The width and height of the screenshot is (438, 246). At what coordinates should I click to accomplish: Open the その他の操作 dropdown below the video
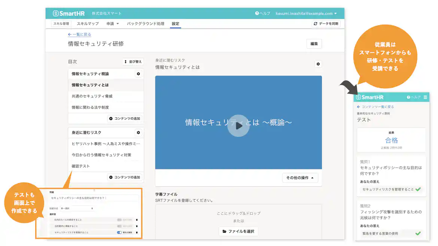click(300, 178)
